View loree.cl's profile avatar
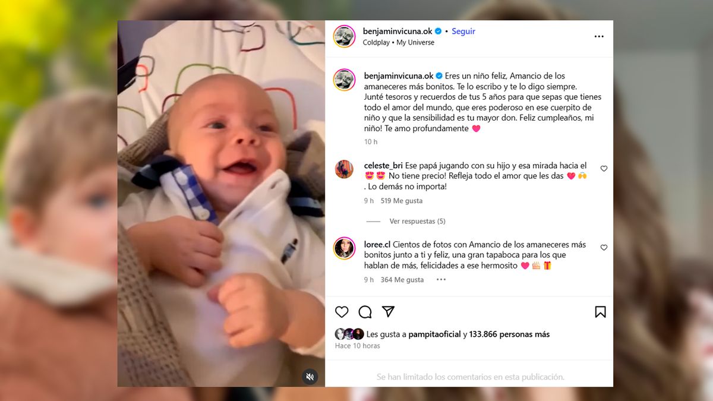Viewport: 713px width, 401px height. (344, 248)
